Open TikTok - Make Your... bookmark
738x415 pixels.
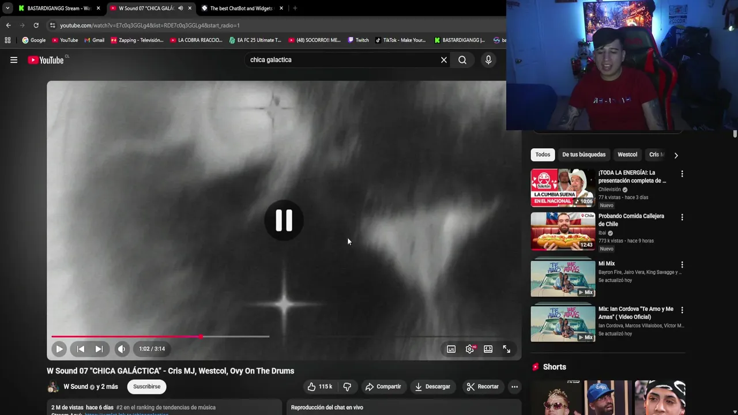401,40
